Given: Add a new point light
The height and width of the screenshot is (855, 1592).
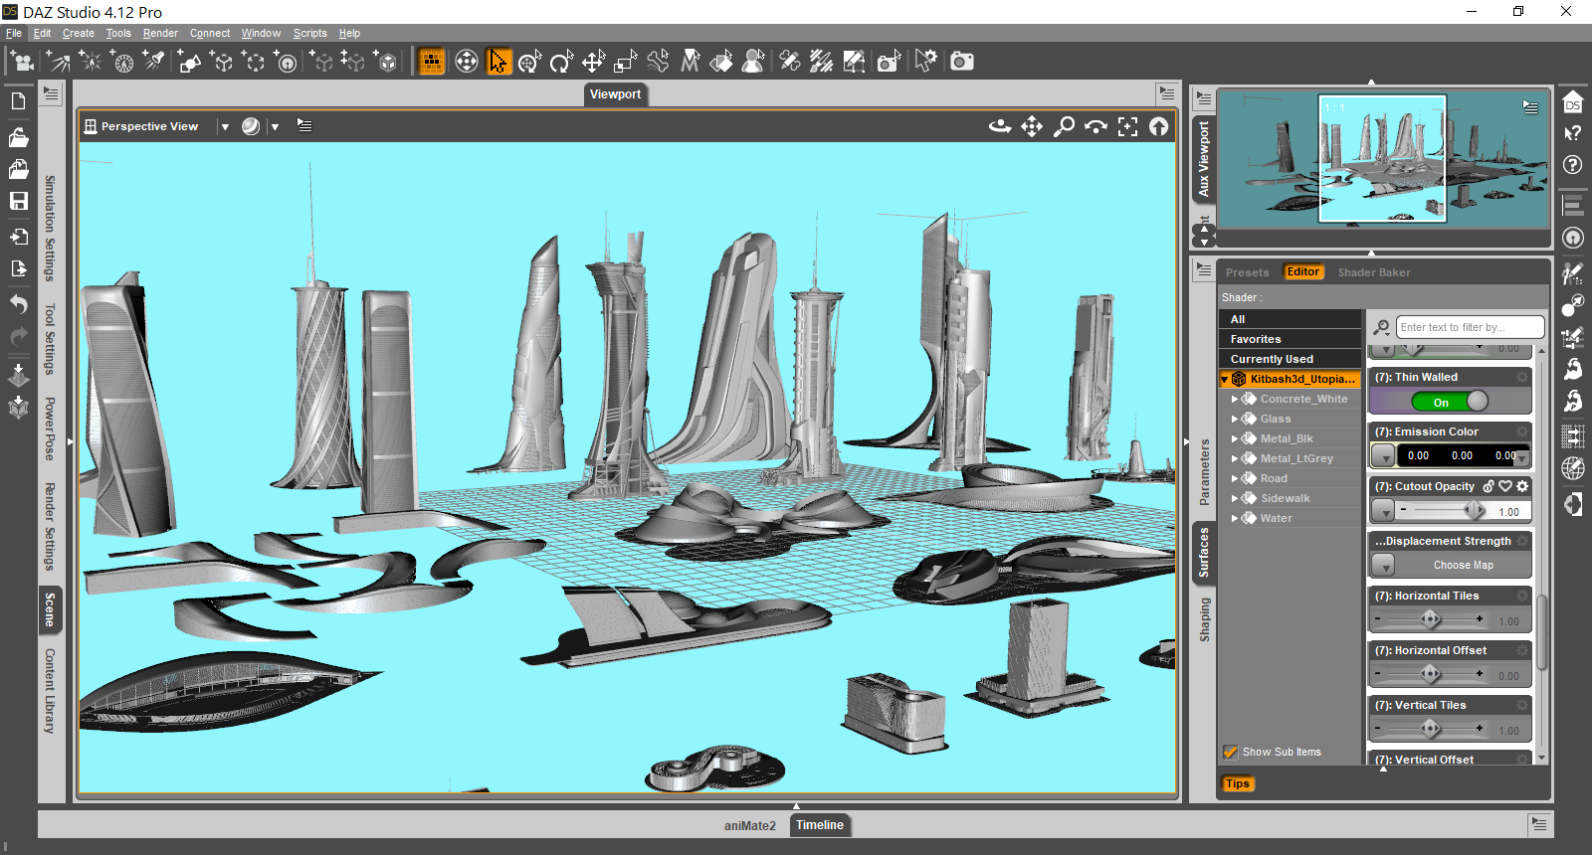Looking at the screenshot, I should (91, 62).
